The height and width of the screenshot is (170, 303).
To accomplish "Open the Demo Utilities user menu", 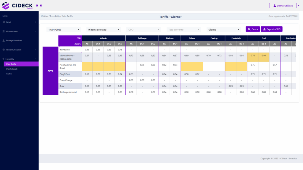I will [283, 6].
